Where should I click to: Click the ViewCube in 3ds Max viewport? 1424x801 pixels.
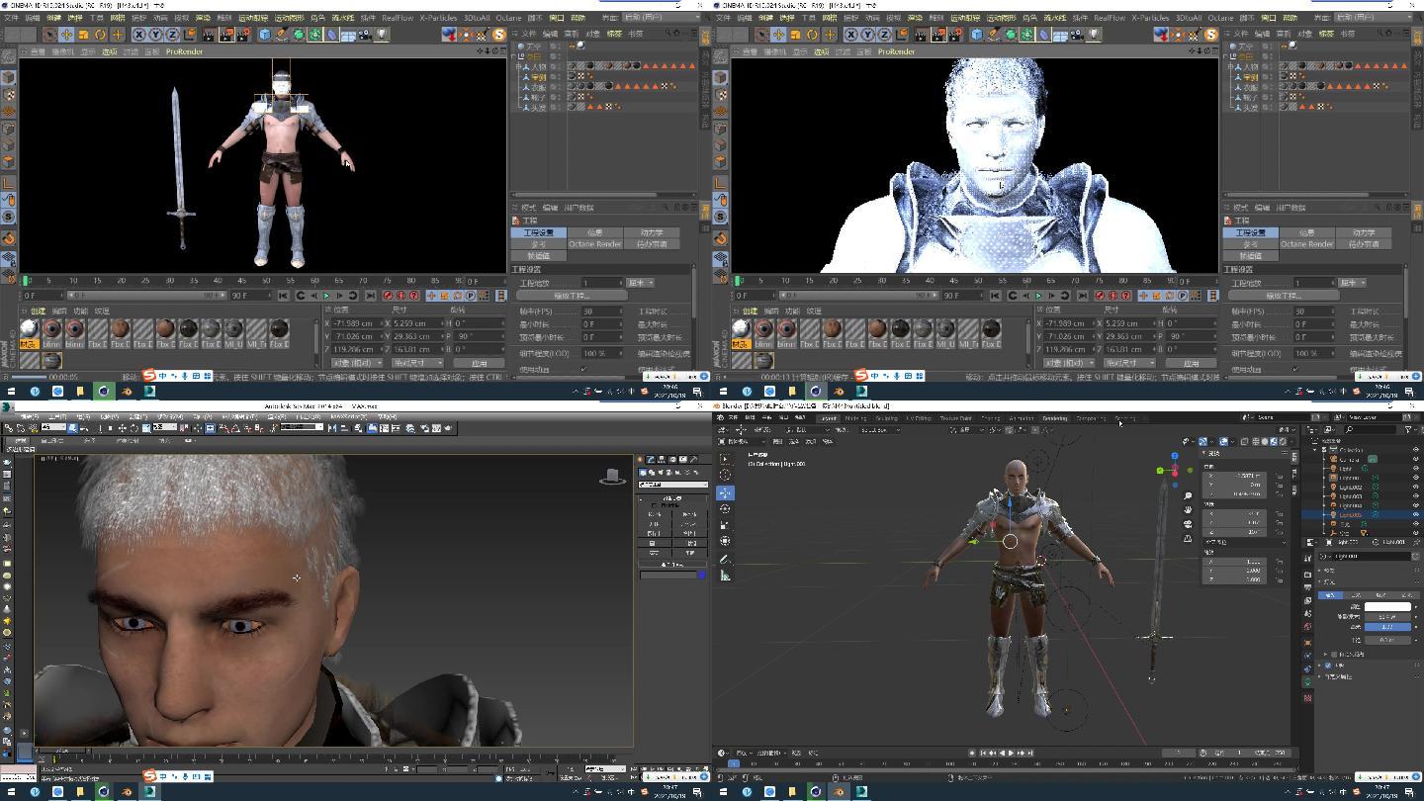613,477
